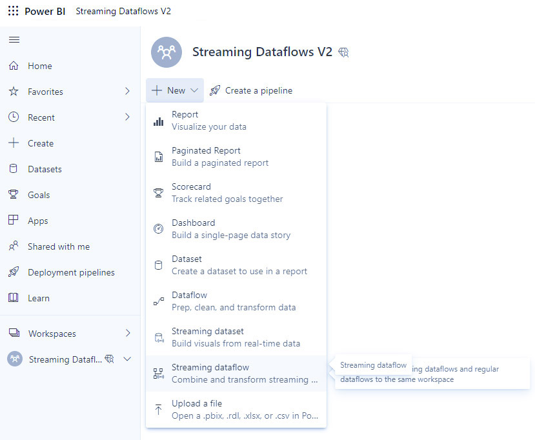This screenshot has width=535, height=440.
Task: Choose Scorecard in the New menu
Action: click(x=236, y=193)
